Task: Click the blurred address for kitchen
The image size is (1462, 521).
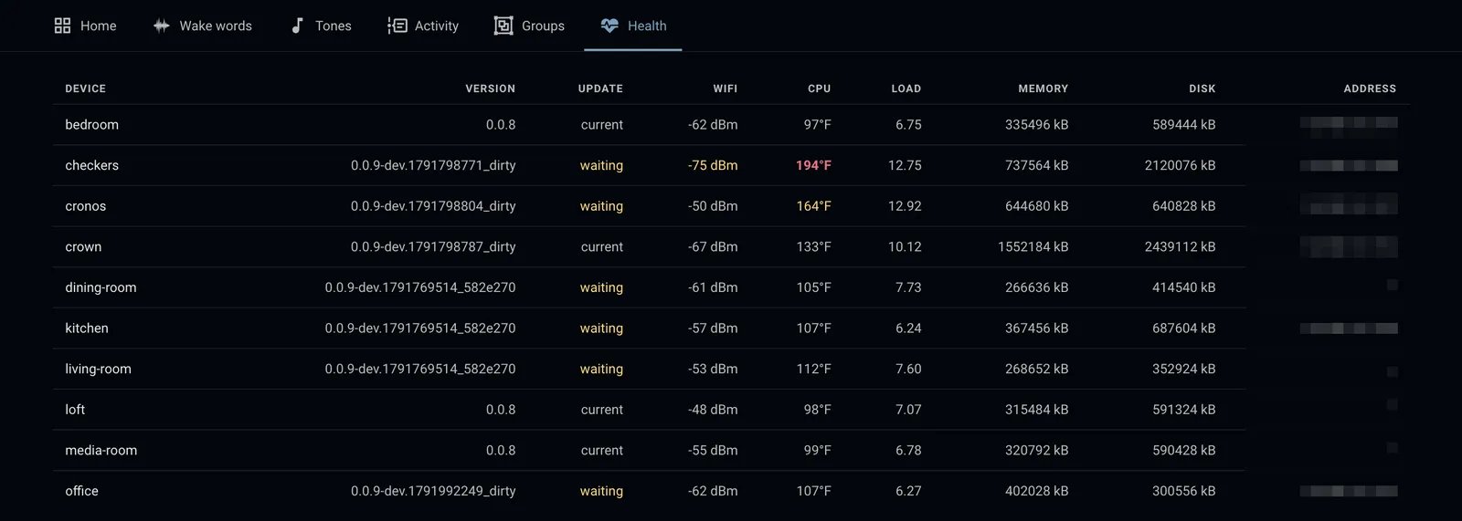Action: pyautogui.click(x=1349, y=328)
